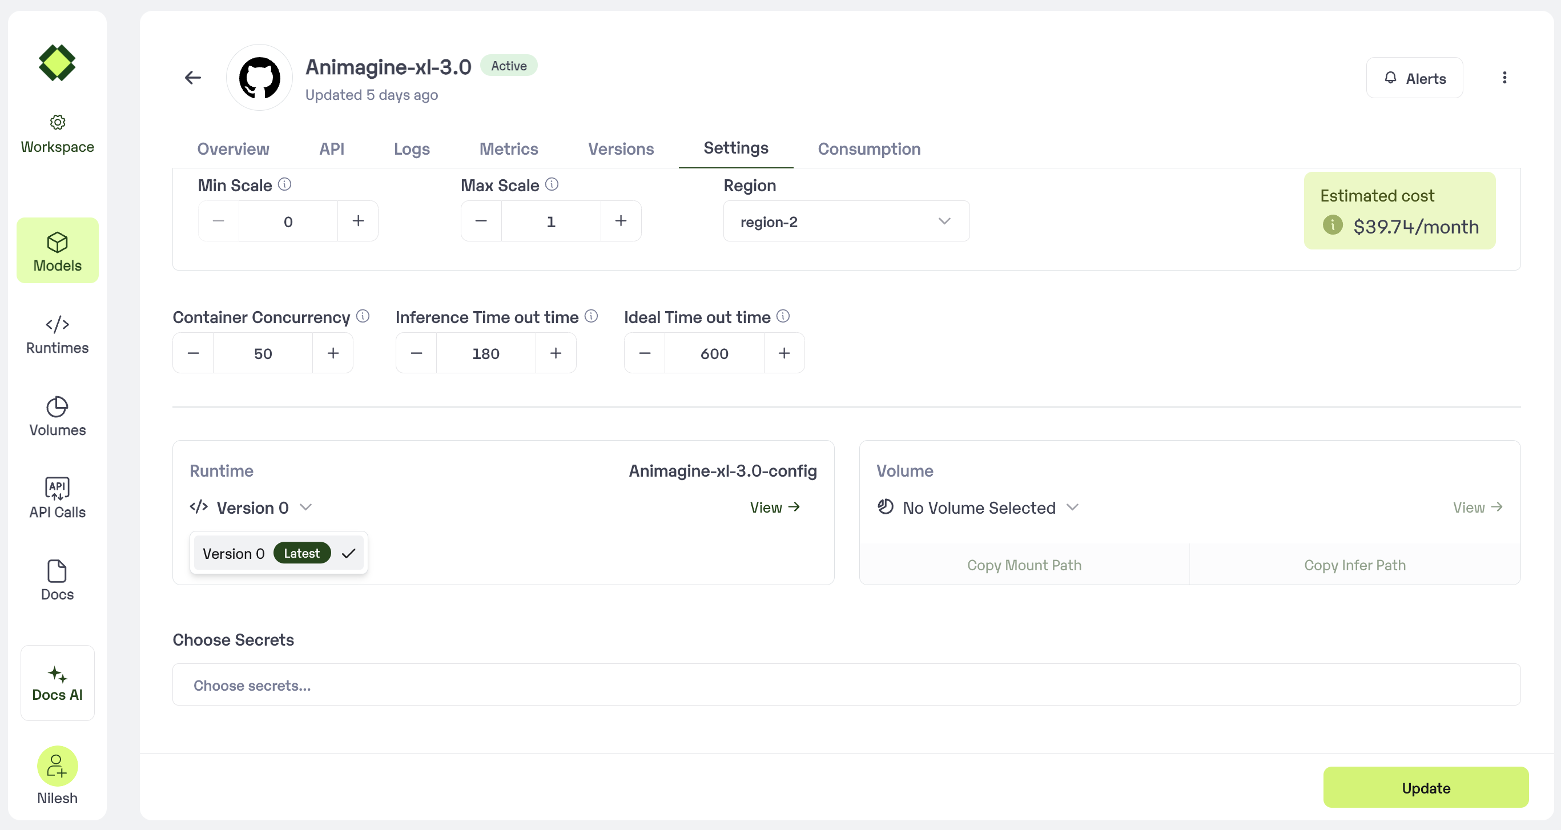Show info tooltip for Min Scale
Screen dimensions: 1561x830
point(285,184)
